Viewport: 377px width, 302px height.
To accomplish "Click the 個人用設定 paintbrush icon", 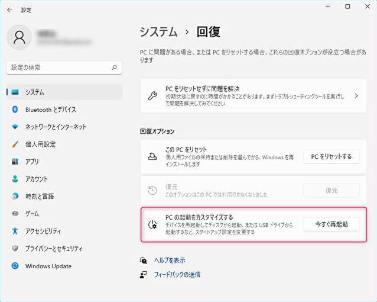I will pos(15,144).
